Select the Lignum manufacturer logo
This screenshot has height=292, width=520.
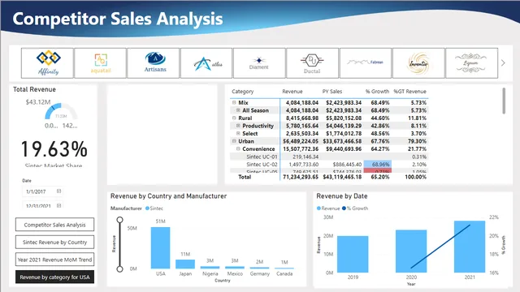[x=471, y=63]
